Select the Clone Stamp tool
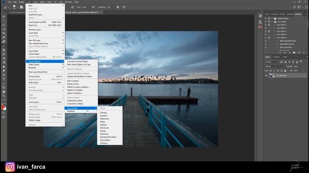The height and width of the screenshot is (173, 309). coord(4,50)
